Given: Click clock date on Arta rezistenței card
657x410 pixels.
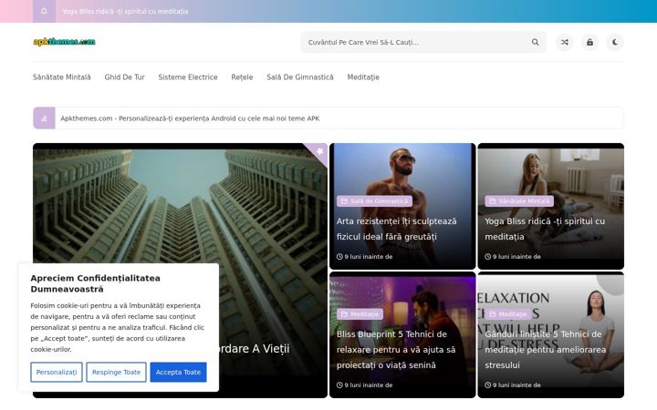Looking at the screenshot, I should click(364, 257).
